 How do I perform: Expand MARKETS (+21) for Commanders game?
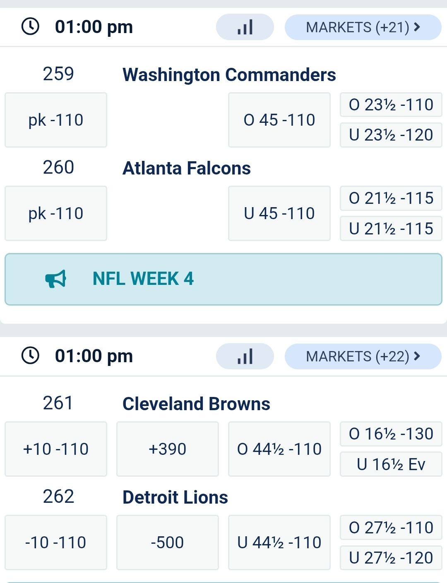(363, 27)
